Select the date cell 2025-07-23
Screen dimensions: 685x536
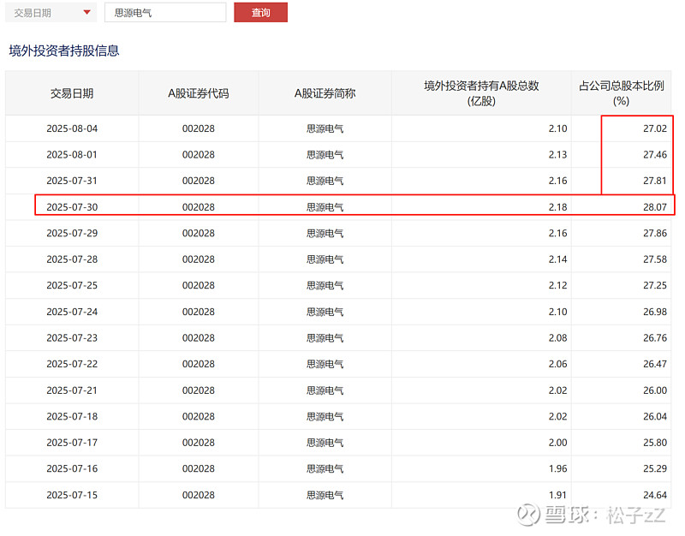pyautogui.click(x=72, y=337)
